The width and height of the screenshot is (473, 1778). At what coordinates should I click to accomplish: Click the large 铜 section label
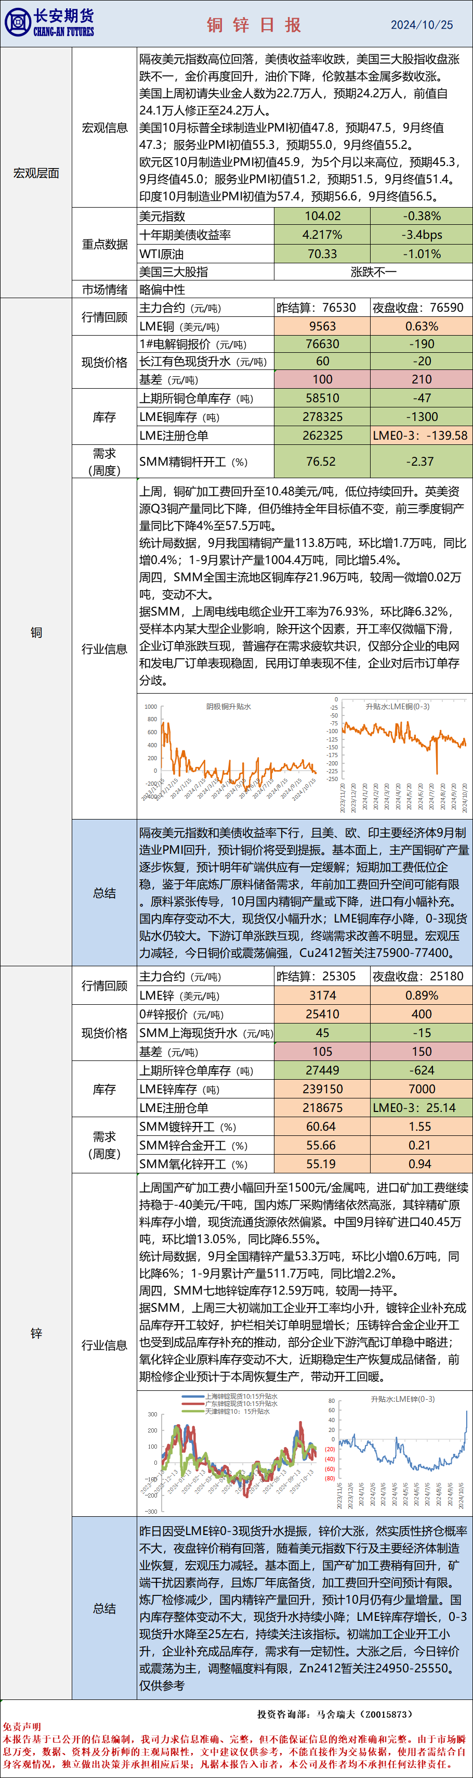(x=36, y=632)
